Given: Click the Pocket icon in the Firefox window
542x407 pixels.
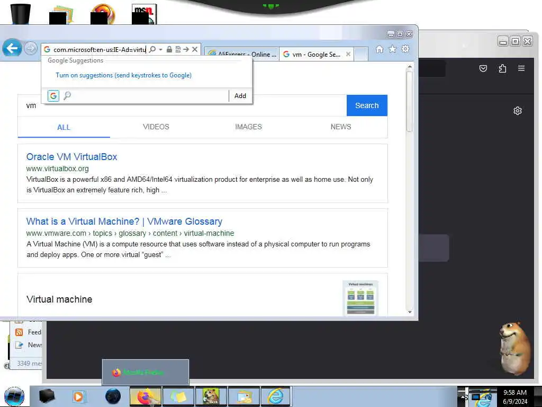Looking at the screenshot, I should (x=483, y=68).
